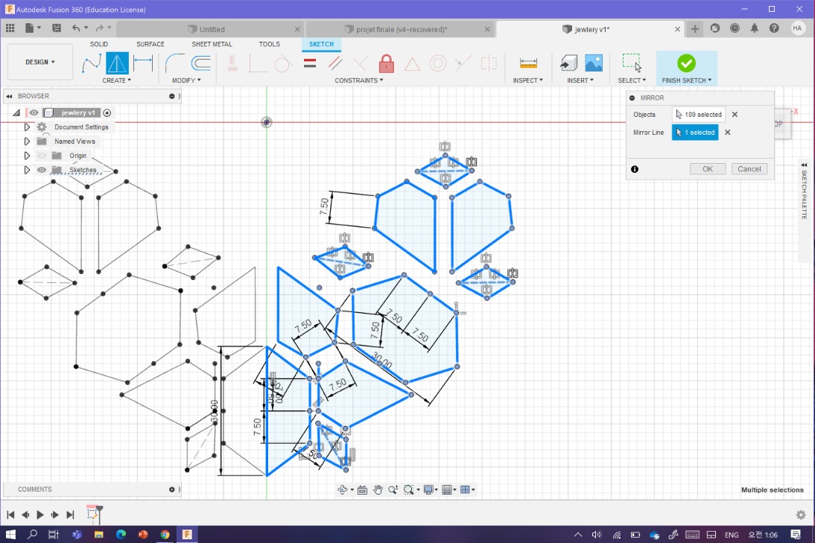Image resolution: width=815 pixels, height=543 pixels.
Task: Expand the Document Settings tree node
Action: (27, 127)
